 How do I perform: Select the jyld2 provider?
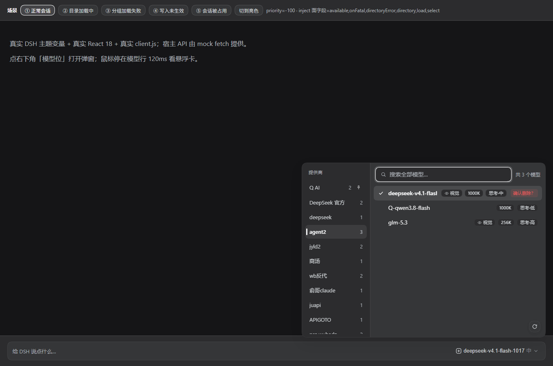(x=336, y=246)
